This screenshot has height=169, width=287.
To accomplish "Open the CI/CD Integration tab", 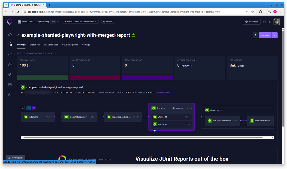I will 70,45.
